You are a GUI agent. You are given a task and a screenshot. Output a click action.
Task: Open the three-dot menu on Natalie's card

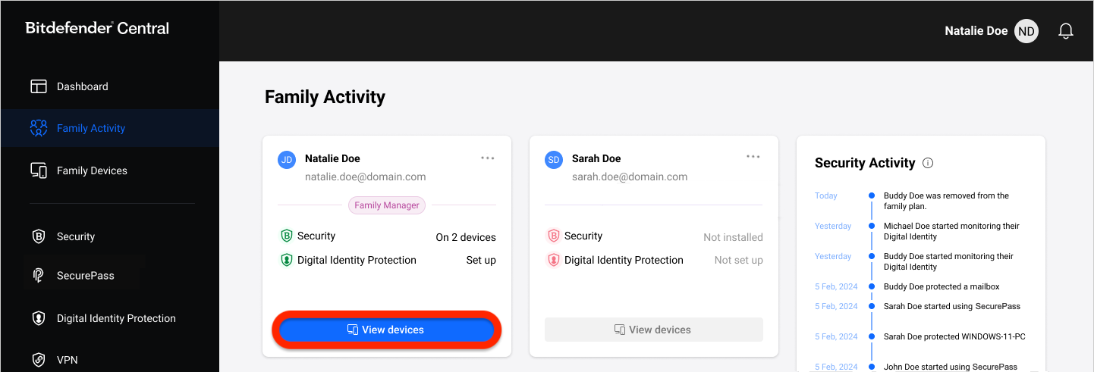click(488, 158)
